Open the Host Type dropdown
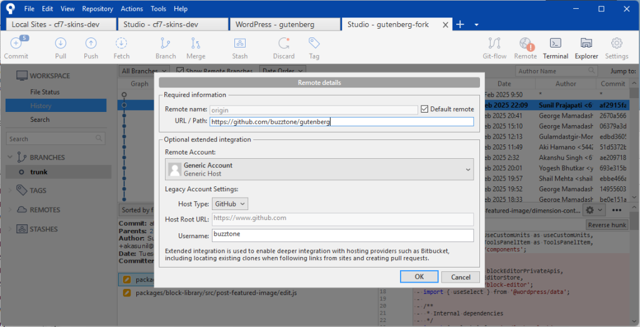Screen dimensions: 640x327 [x=230, y=203]
